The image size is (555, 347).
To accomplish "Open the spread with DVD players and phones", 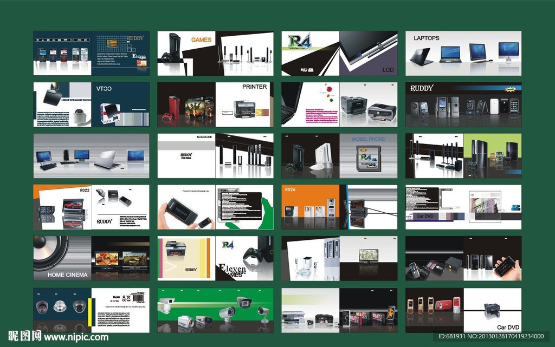I will (339, 310).
